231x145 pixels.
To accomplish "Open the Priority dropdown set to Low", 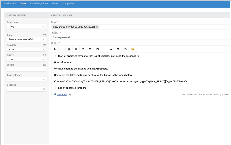I will pyautogui.click(x=26, y=59).
